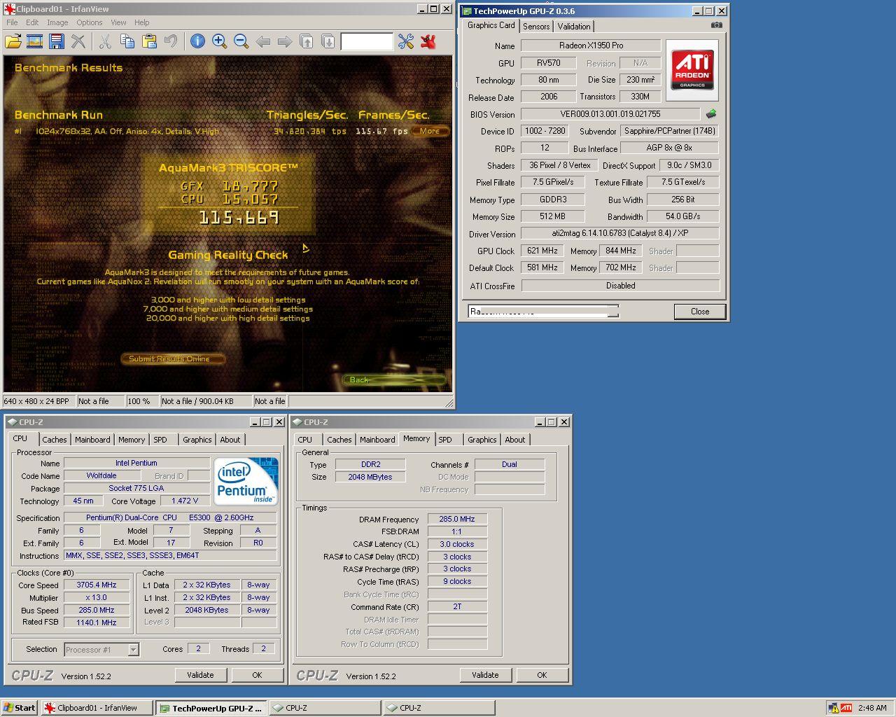Click OK in the left CPU-Z window
Viewport: 896px width, 717px height.
coord(257,675)
